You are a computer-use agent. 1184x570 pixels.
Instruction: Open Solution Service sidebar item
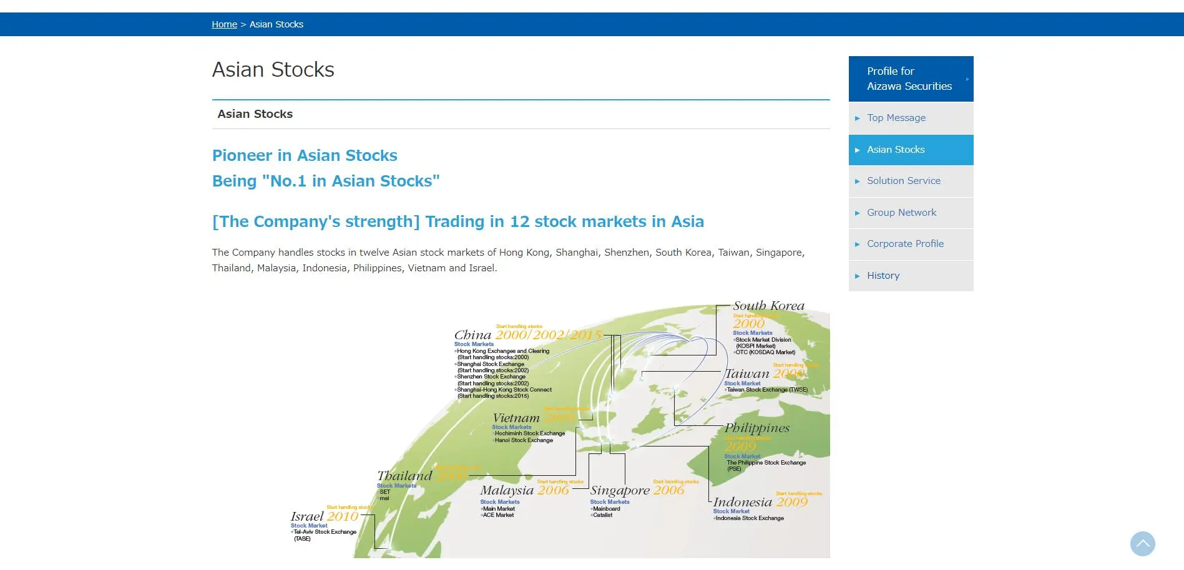tap(911, 181)
